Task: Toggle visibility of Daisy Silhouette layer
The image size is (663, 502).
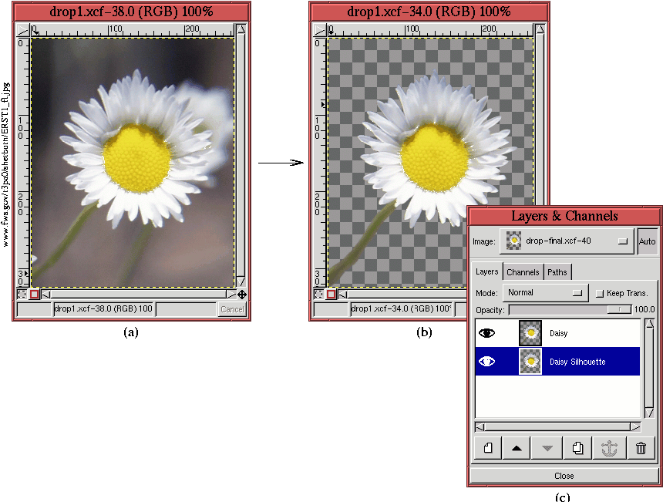Action: click(487, 361)
